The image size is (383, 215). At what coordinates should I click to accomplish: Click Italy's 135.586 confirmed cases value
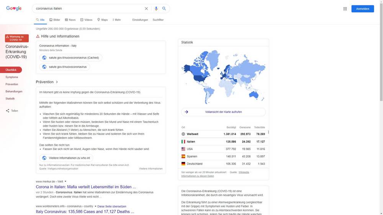(231, 142)
